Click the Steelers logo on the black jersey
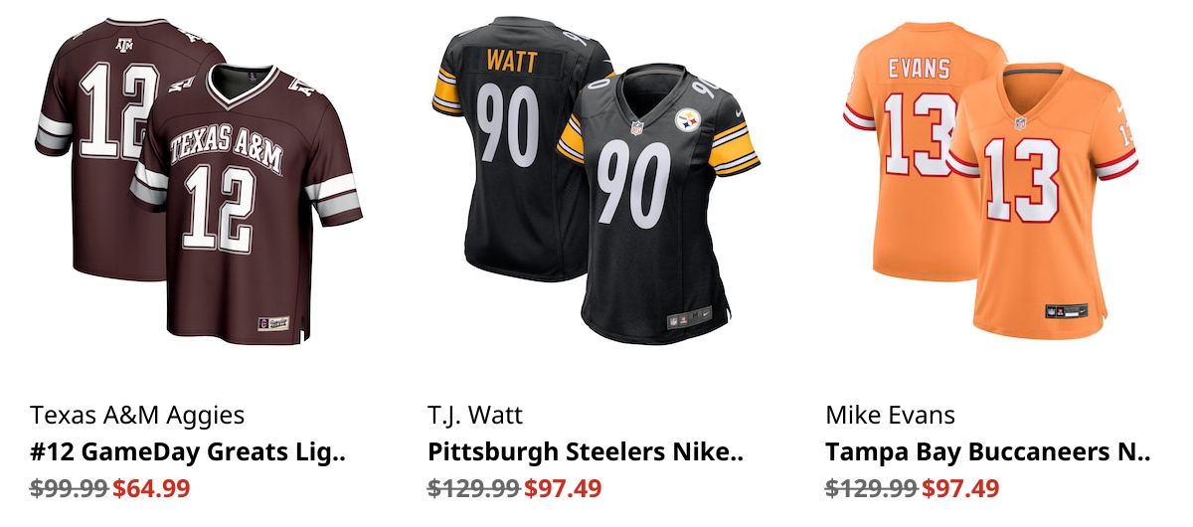Screen dimensions: 1193x527 coord(690,121)
